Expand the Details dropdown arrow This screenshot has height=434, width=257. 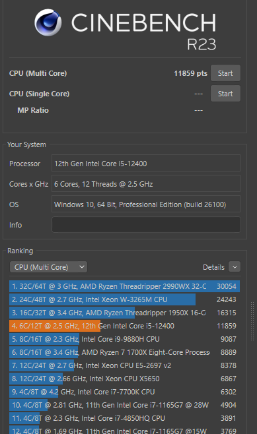click(235, 267)
